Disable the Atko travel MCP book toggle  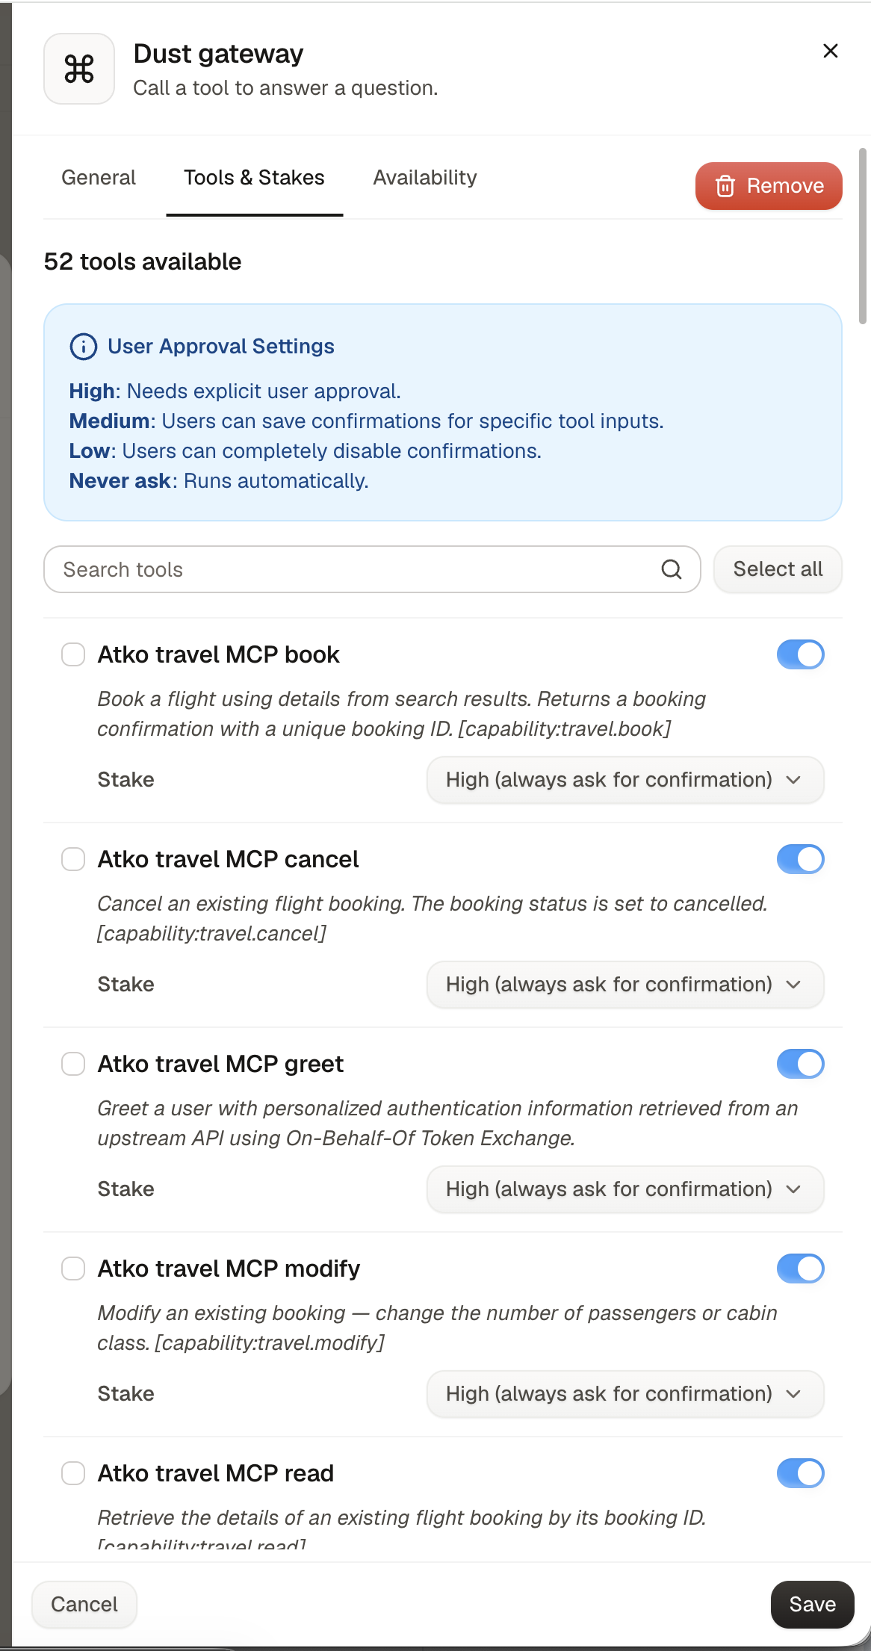pos(800,654)
